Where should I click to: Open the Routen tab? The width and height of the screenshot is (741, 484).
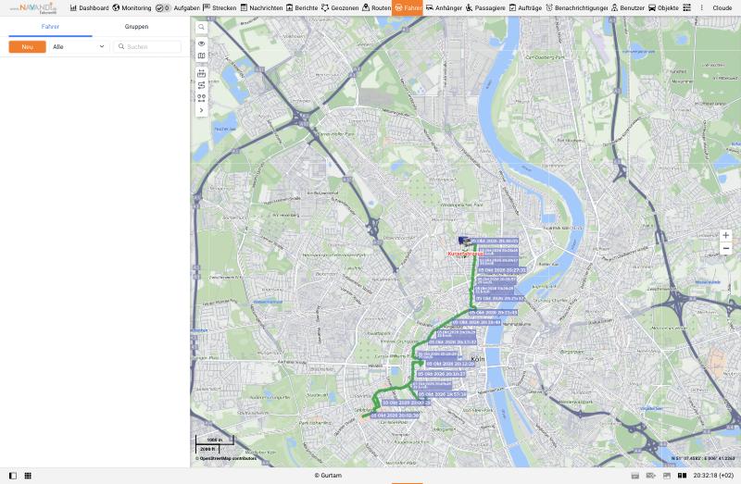(377, 8)
